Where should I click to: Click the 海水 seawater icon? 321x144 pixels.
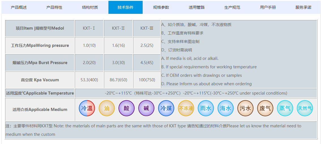click(x=226, y=108)
